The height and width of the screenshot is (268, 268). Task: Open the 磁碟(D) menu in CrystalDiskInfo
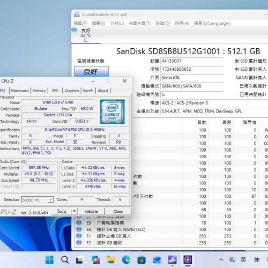[x=162, y=24]
